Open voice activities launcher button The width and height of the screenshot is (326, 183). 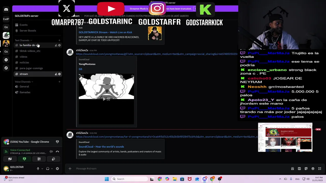click(39, 159)
